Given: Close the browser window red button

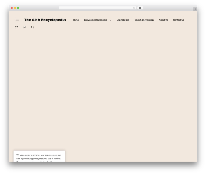Looking at the screenshot, I should click(x=12, y=8).
